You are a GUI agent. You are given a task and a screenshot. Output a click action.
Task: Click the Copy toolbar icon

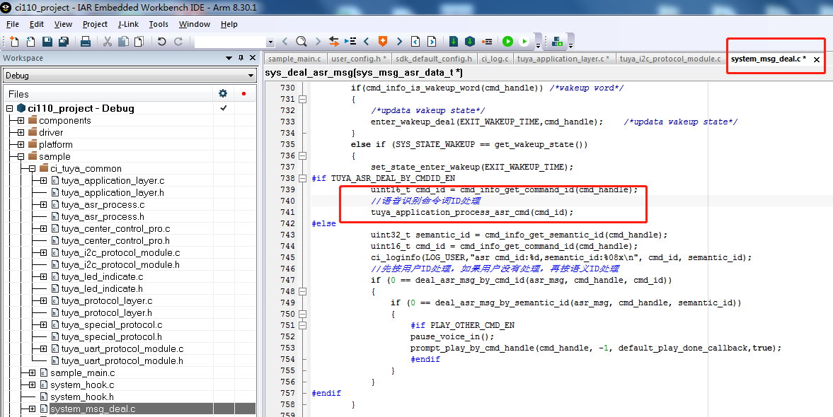point(123,42)
